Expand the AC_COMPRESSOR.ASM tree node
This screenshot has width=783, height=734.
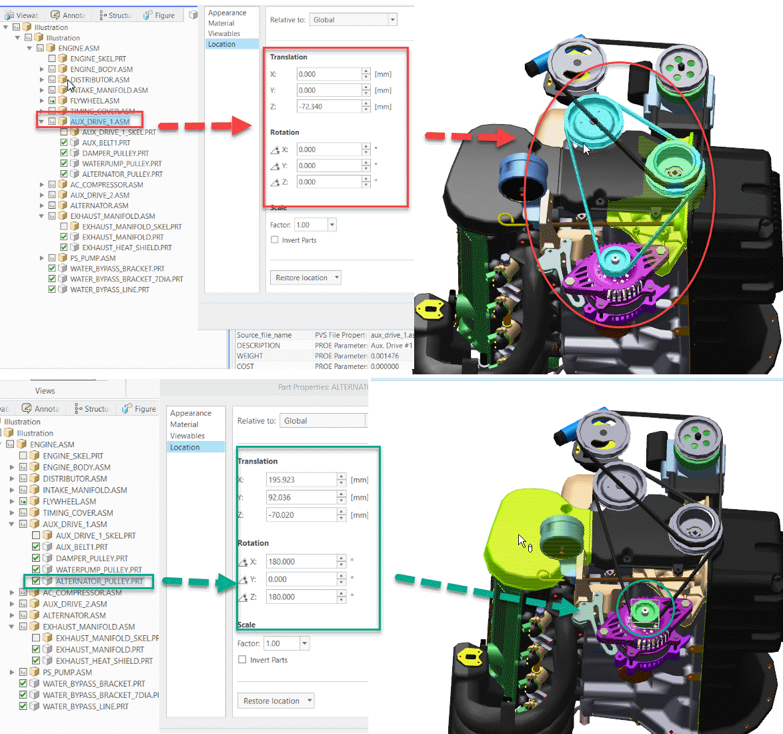coord(41,184)
